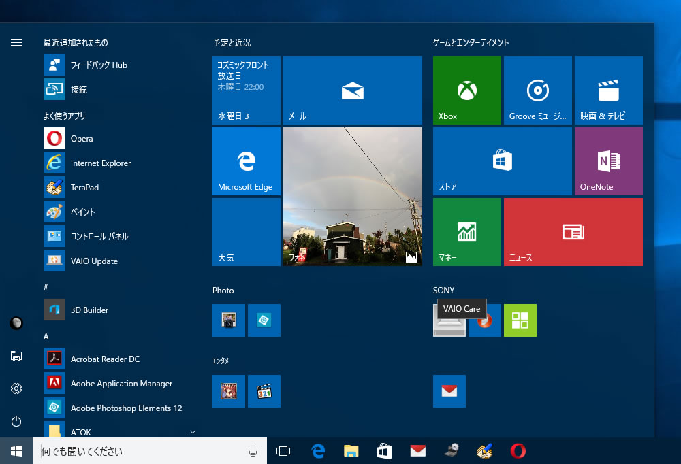Click the Photo group title

pyautogui.click(x=223, y=291)
